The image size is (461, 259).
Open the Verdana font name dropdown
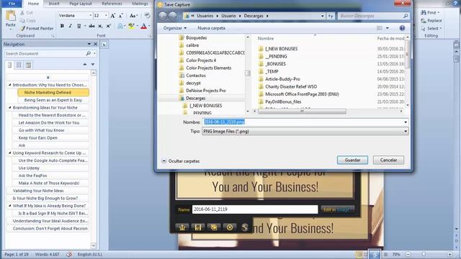(90, 16)
